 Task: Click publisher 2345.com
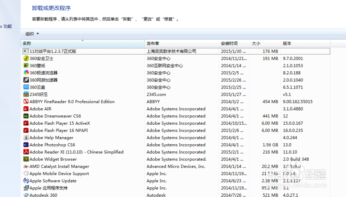click(156, 94)
